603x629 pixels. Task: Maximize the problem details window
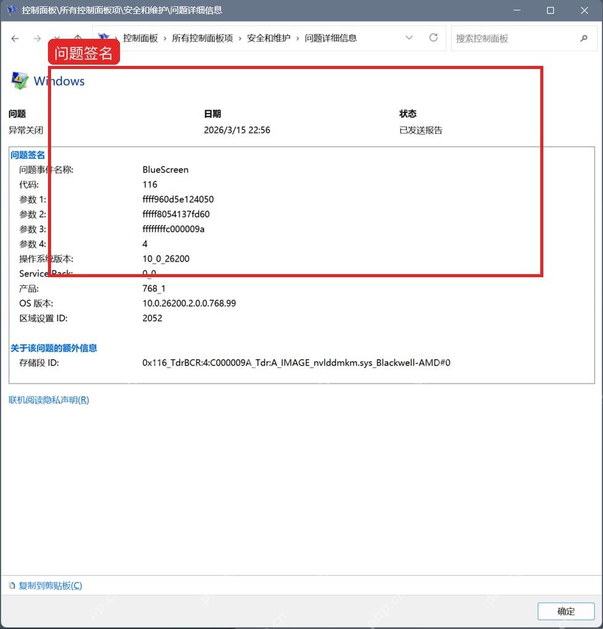(x=551, y=10)
